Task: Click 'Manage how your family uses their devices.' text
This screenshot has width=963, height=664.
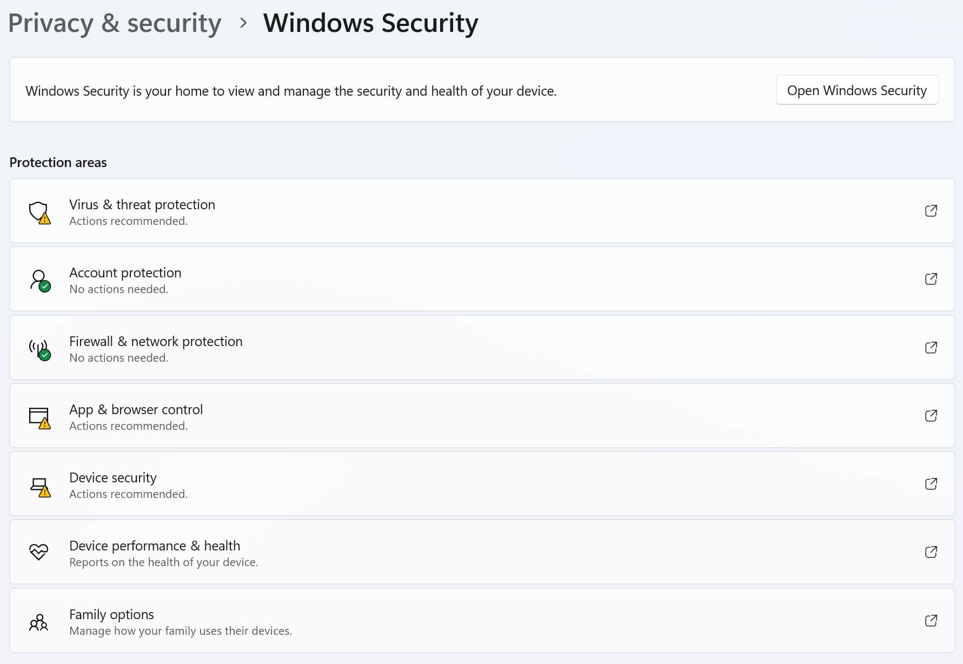Action: tap(181, 630)
